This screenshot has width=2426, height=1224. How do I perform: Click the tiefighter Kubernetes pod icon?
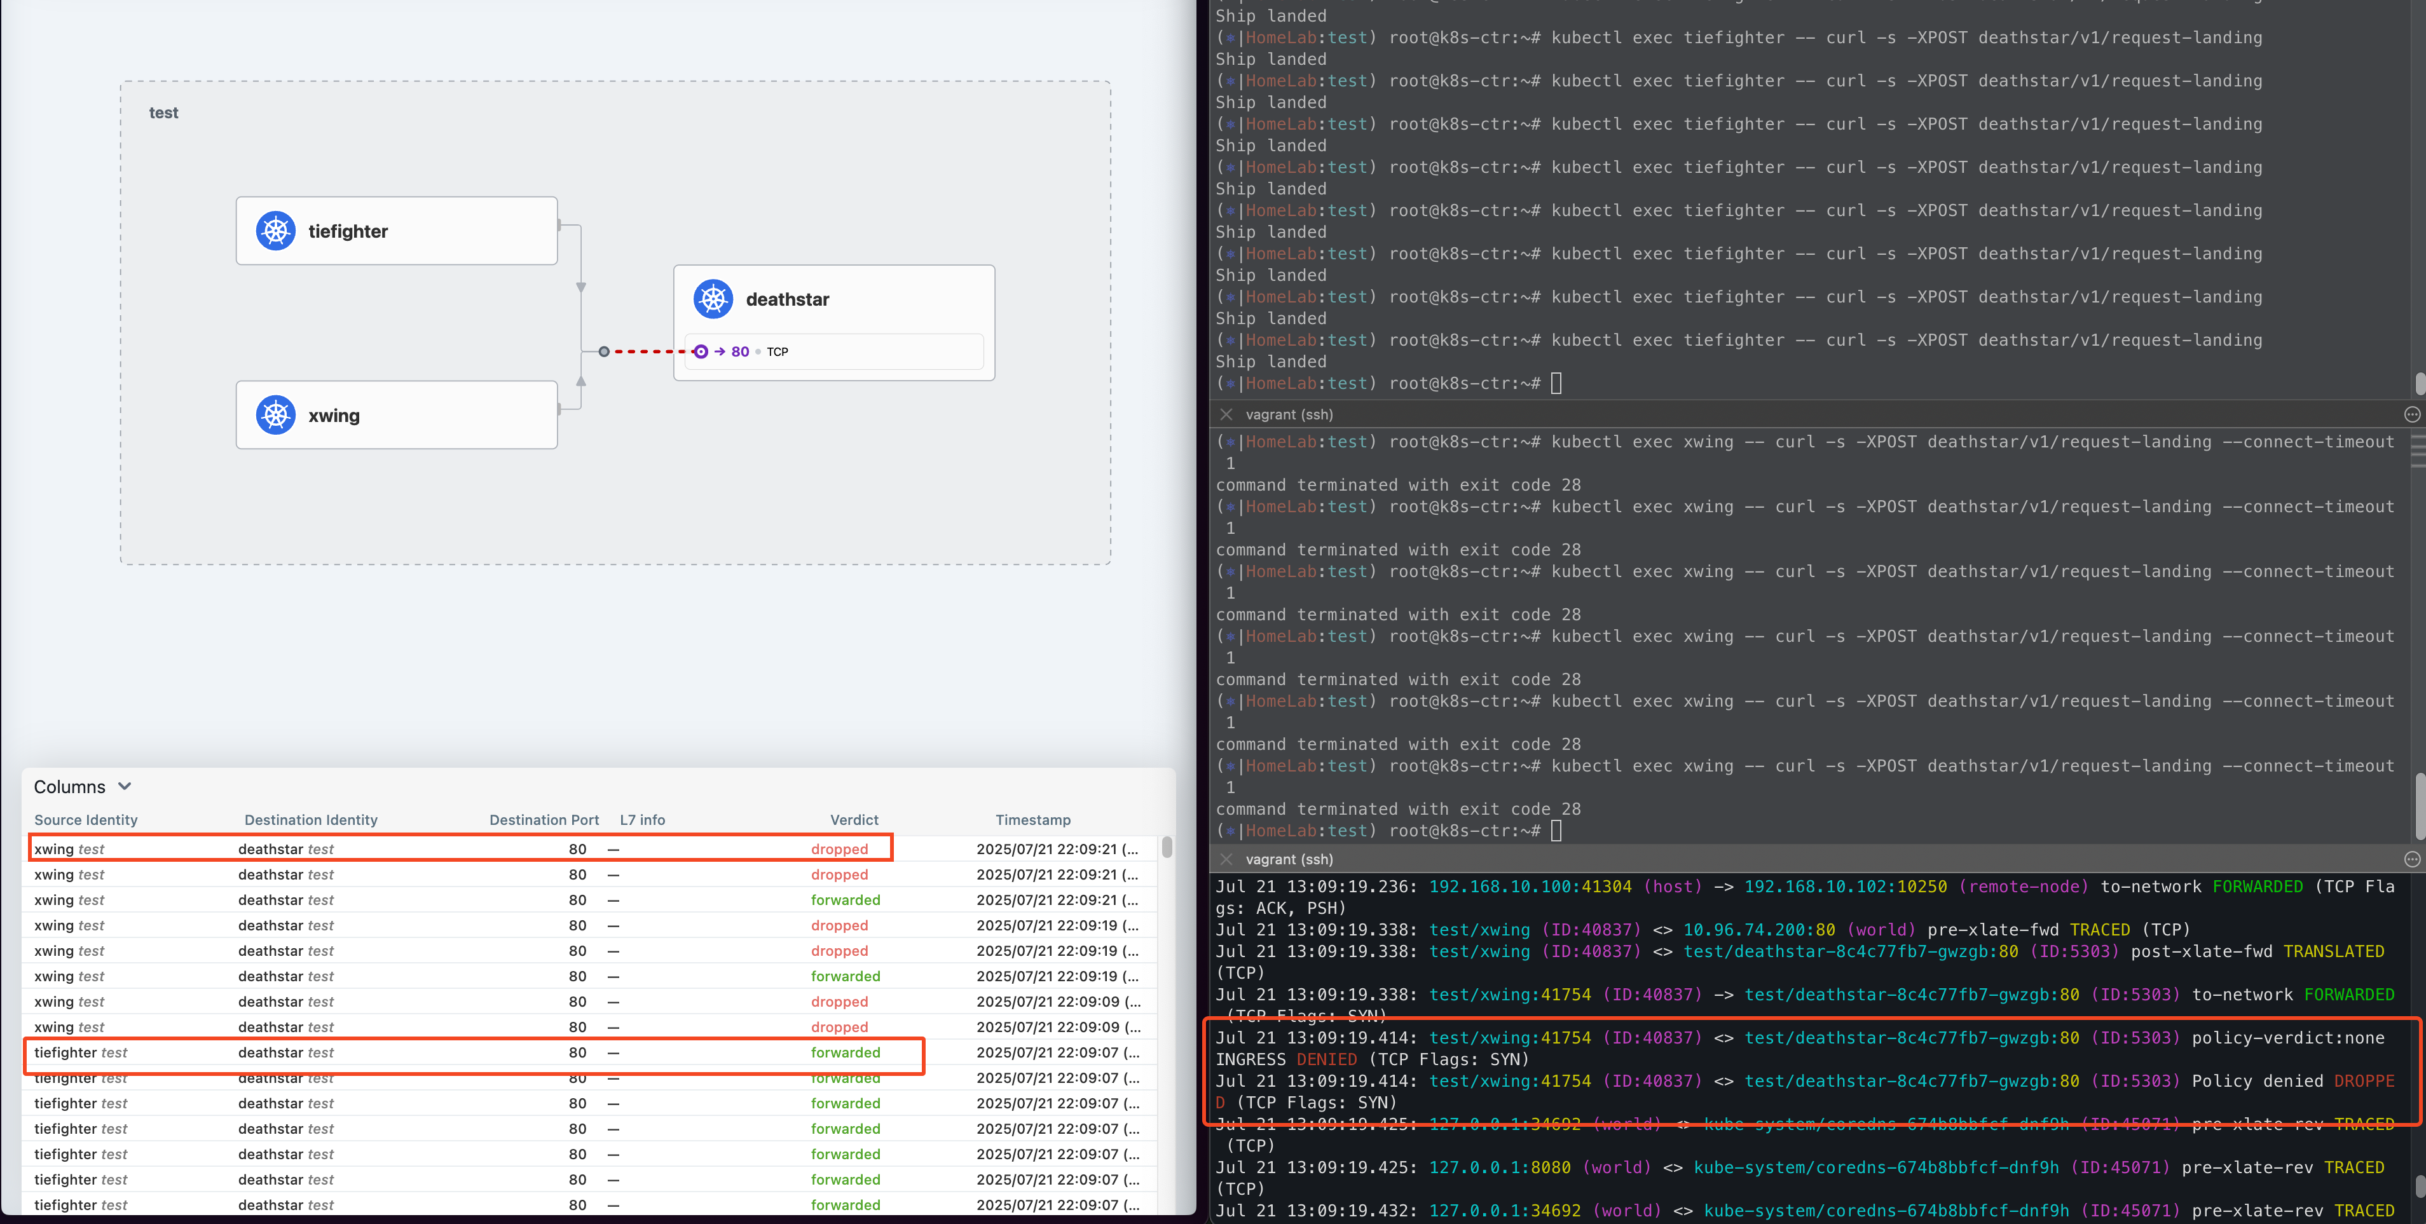[276, 231]
